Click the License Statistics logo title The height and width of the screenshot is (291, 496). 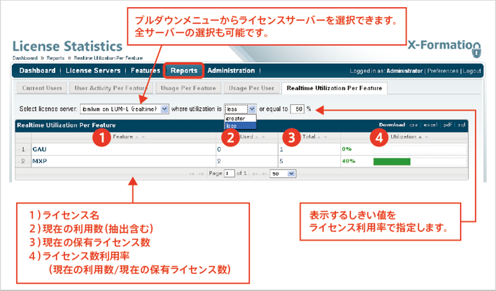[67, 46]
